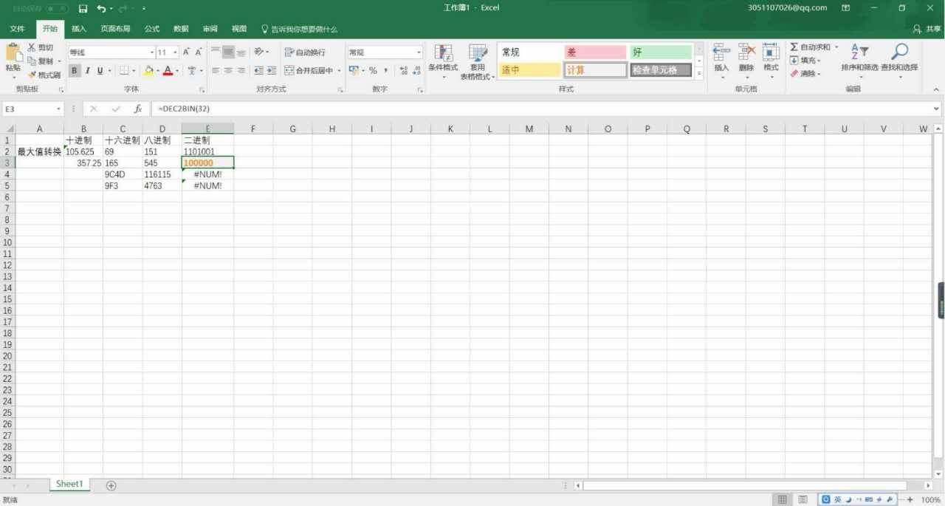Click Wrap Text (自动换行)

point(305,52)
